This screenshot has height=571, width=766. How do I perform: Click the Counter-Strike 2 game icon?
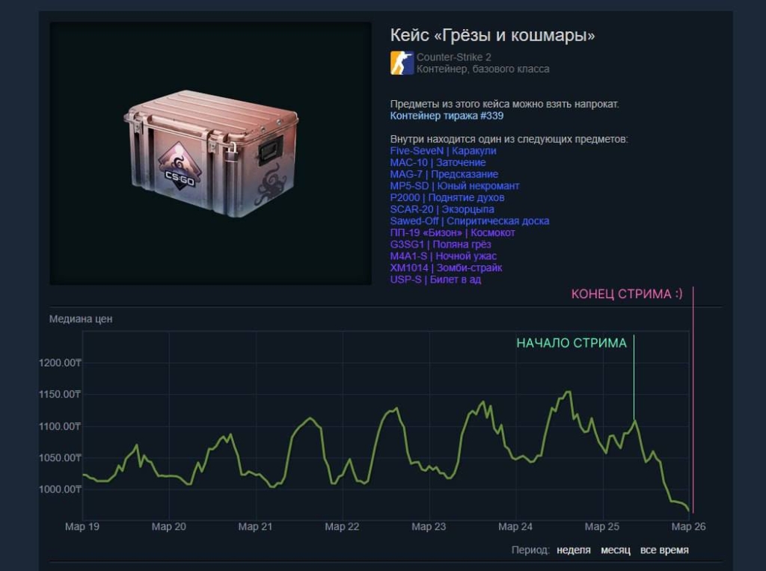click(402, 63)
